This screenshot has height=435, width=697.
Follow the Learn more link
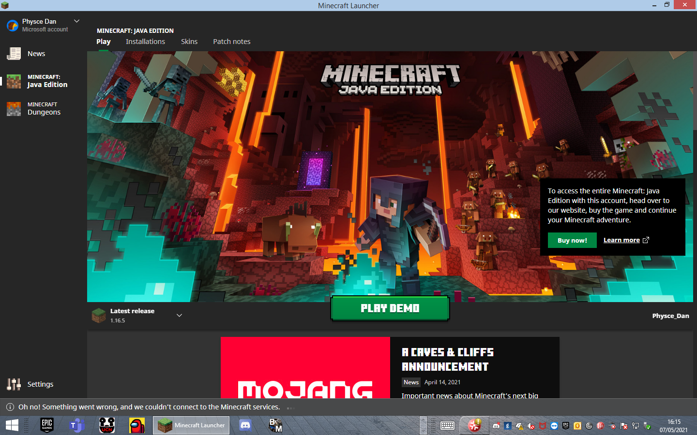pyautogui.click(x=621, y=240)
